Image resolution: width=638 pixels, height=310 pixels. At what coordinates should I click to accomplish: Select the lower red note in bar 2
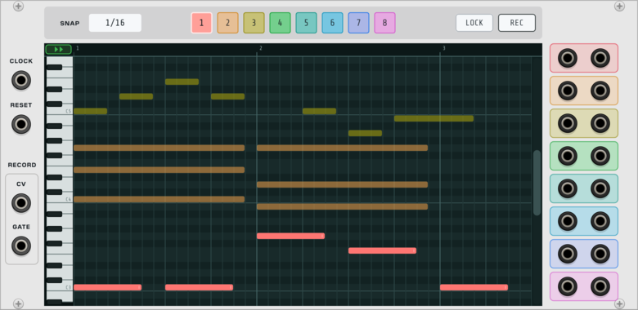(382, 250)
